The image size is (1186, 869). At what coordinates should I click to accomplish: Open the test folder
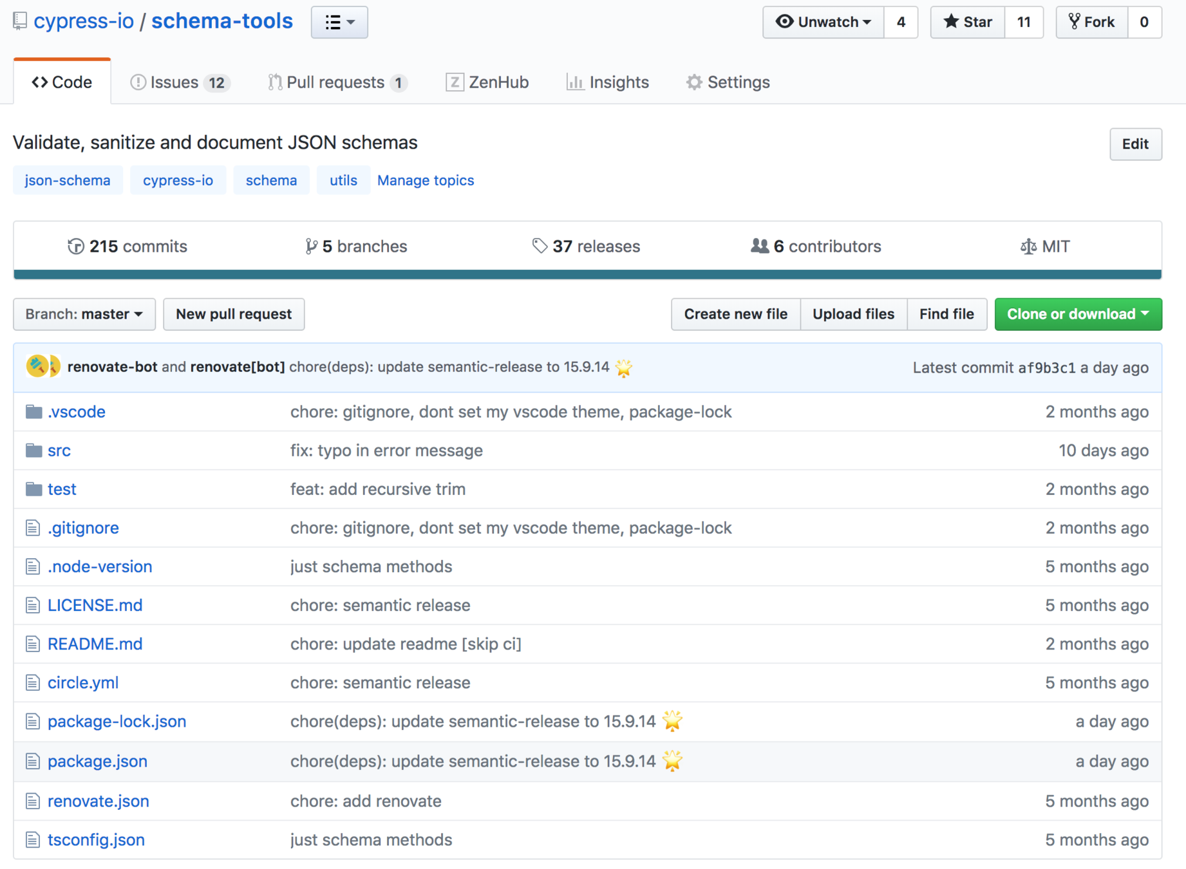[x=62, y=489]
